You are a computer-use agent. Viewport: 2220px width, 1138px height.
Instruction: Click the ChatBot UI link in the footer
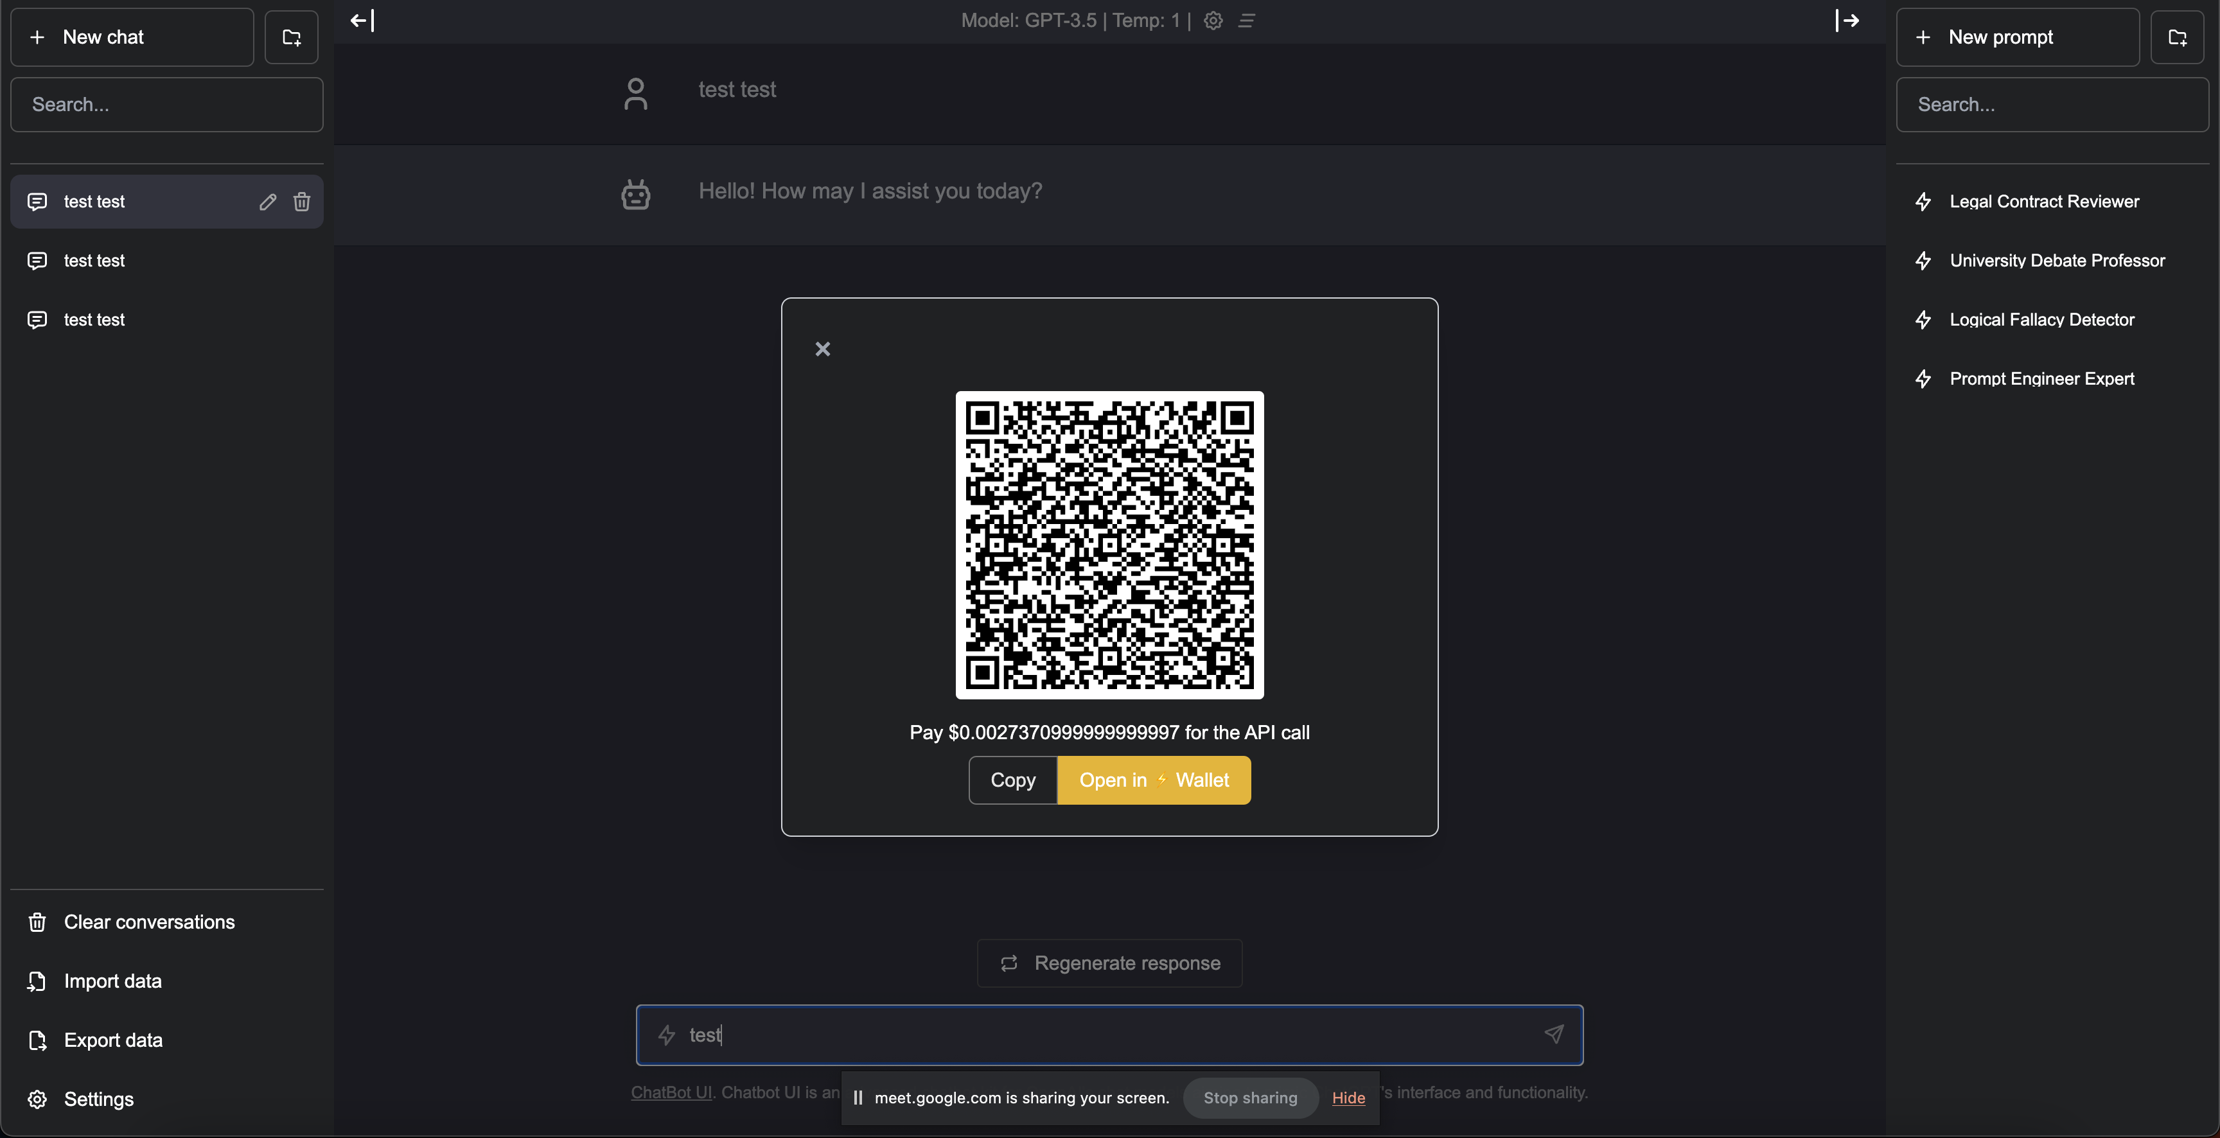(671, 1092)
